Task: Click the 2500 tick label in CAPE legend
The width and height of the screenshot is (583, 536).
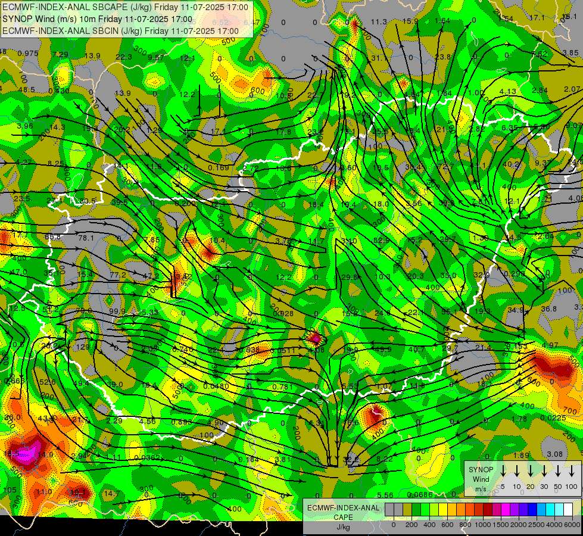Action: pyautogui.click(x=537, y=525)
